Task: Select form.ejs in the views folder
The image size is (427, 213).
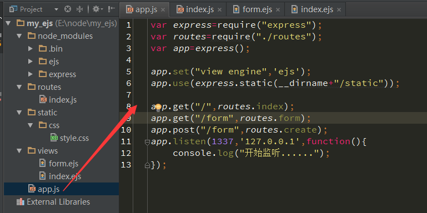Action: pos(63,164)
